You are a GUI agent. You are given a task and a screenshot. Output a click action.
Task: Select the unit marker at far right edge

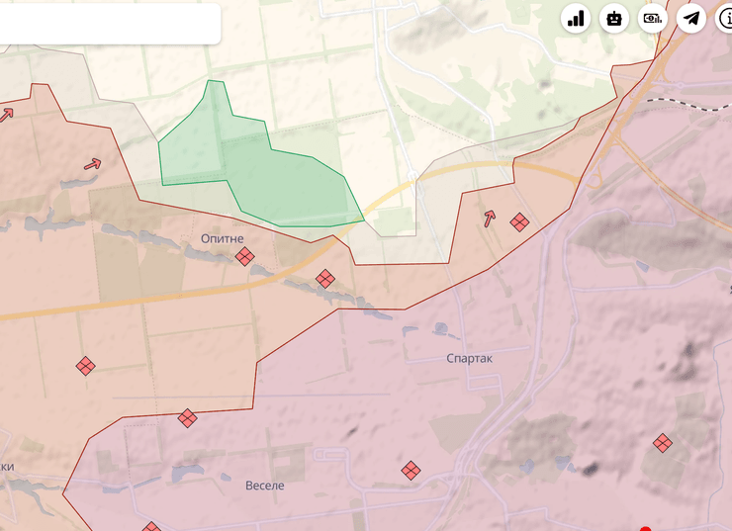click(663, 443)
